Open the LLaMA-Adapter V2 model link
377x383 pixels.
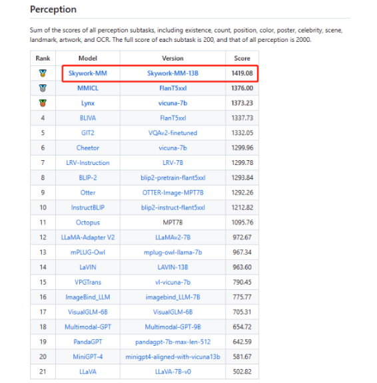[88, 237]
